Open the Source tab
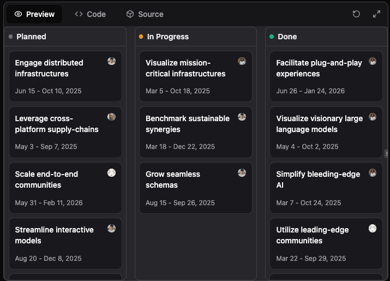 pyautogui.click(x=145, y=14)
